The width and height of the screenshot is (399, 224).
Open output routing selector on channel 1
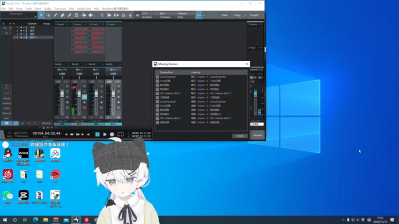(x=62, y=74)
